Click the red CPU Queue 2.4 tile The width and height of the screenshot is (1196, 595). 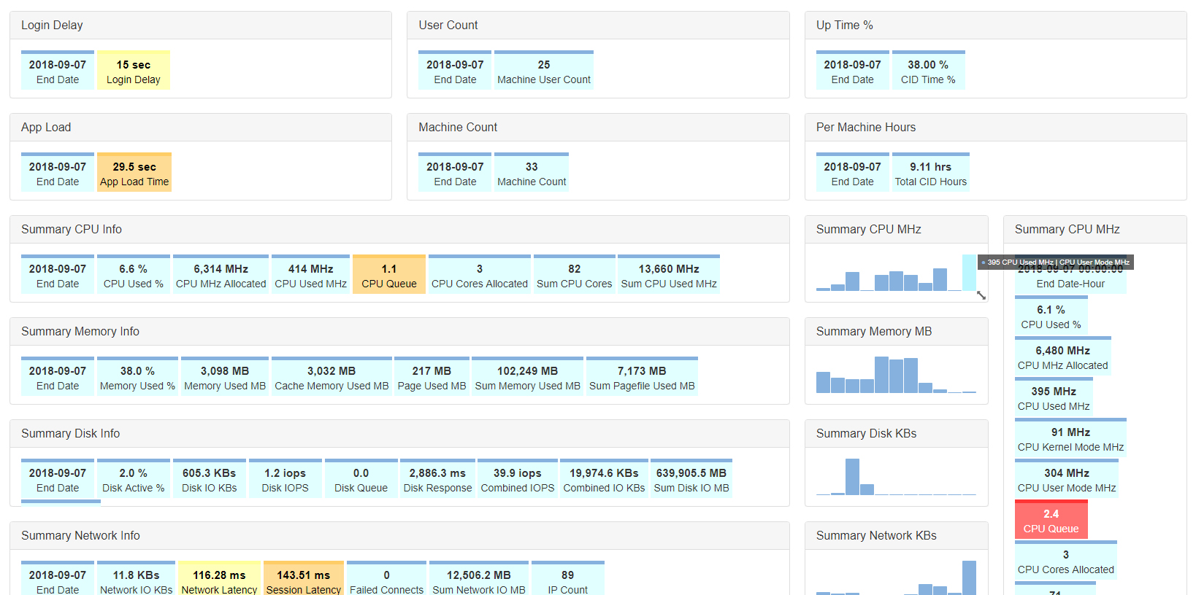coord(1051,520)
